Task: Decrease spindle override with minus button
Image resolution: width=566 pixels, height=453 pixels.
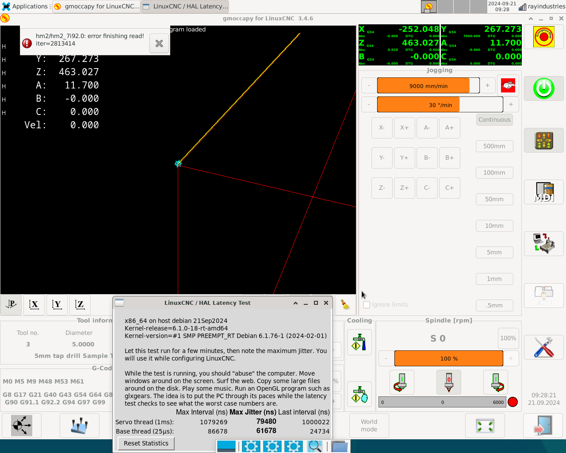Action: coord(386,358)
